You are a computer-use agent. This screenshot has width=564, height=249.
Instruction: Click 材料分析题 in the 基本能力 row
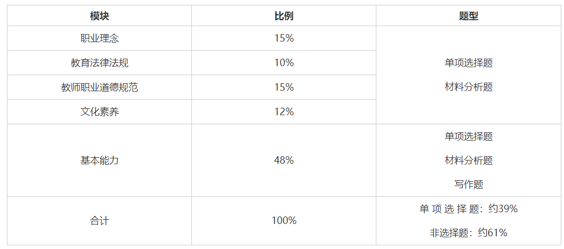pyautogui.click(x=469, y=160)
